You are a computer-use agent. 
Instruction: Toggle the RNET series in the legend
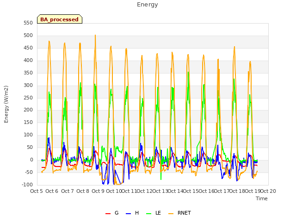(x=179, y=213)
